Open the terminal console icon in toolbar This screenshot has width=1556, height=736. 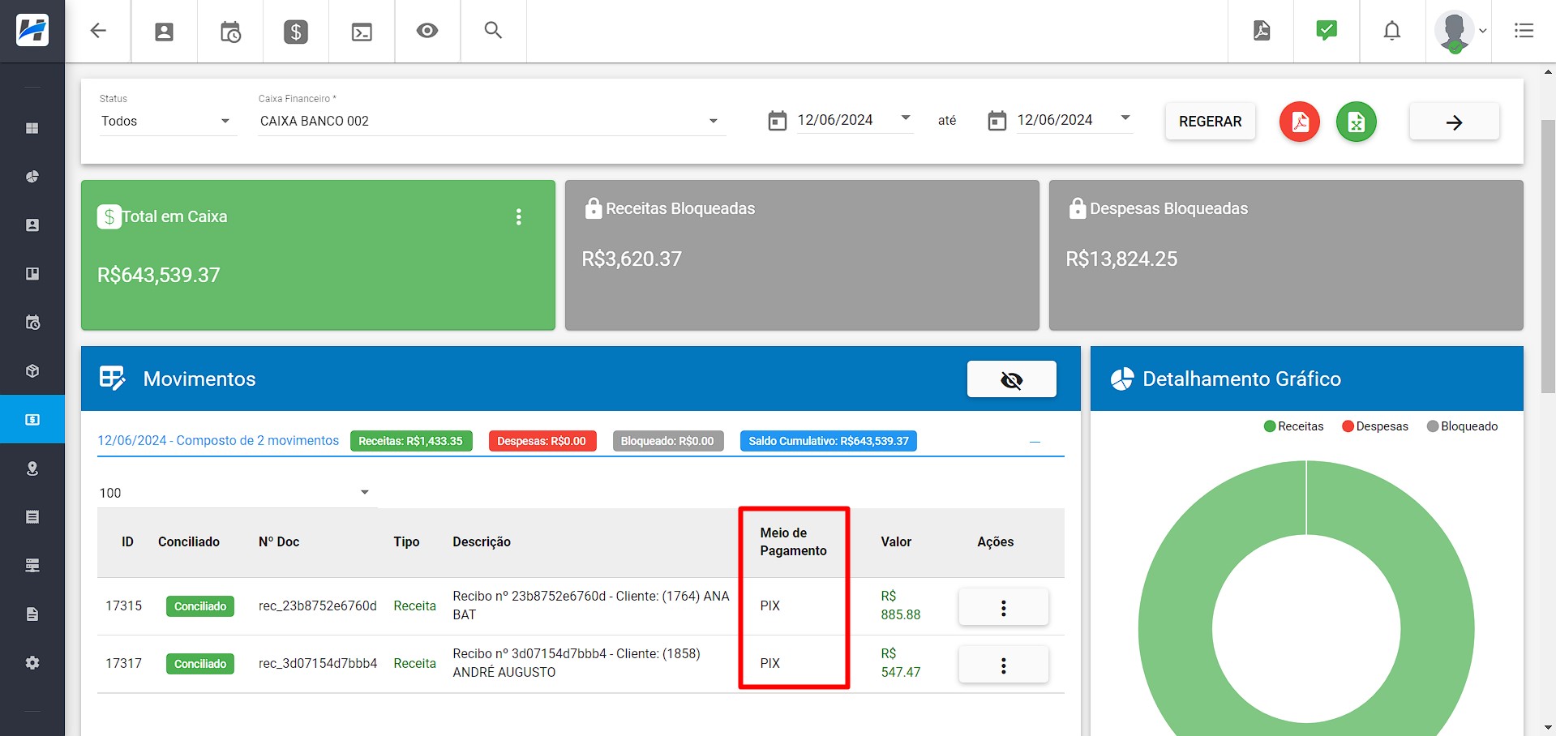tap(362, 32)
